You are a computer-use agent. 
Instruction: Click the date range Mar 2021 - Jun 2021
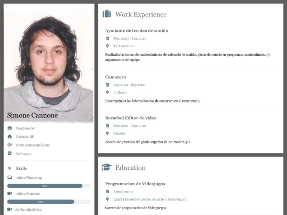tap(130, 126)
